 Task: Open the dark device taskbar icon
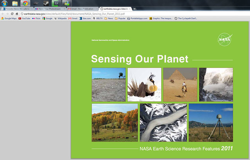[36, 4]
